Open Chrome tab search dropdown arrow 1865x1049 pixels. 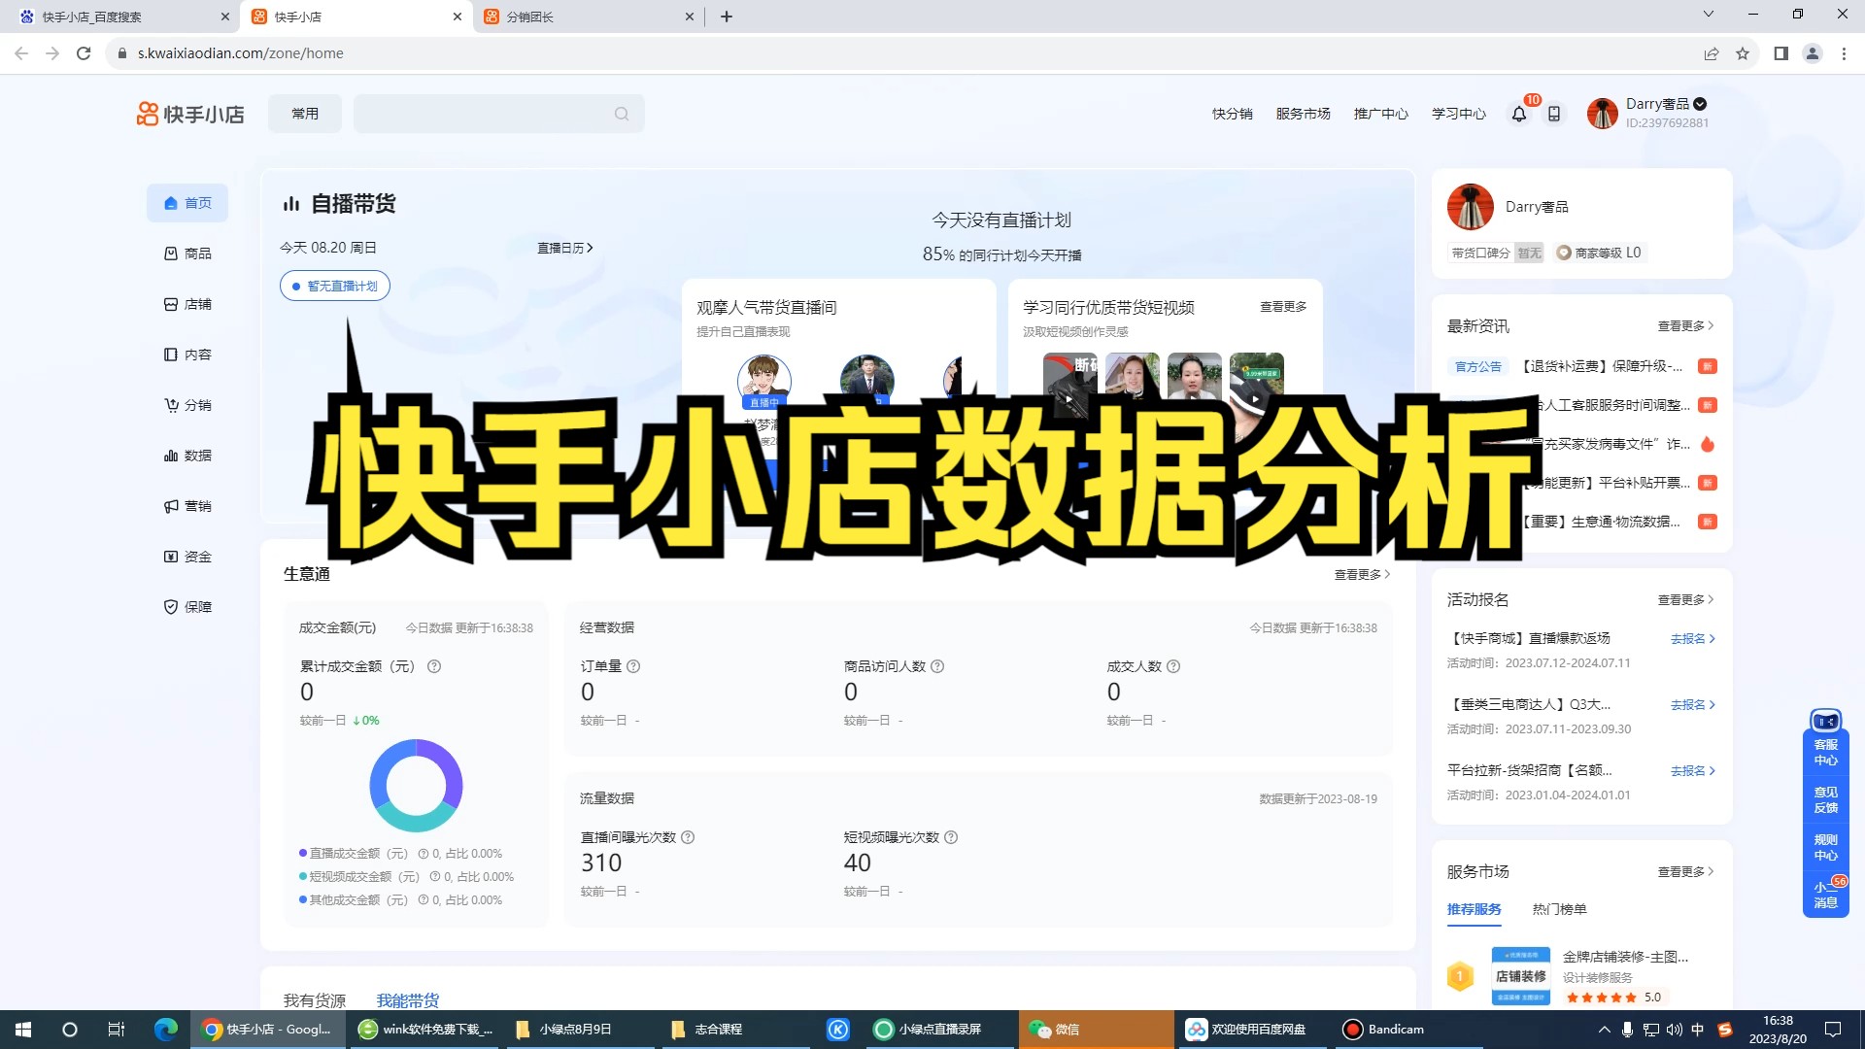tap(1709, 15)
